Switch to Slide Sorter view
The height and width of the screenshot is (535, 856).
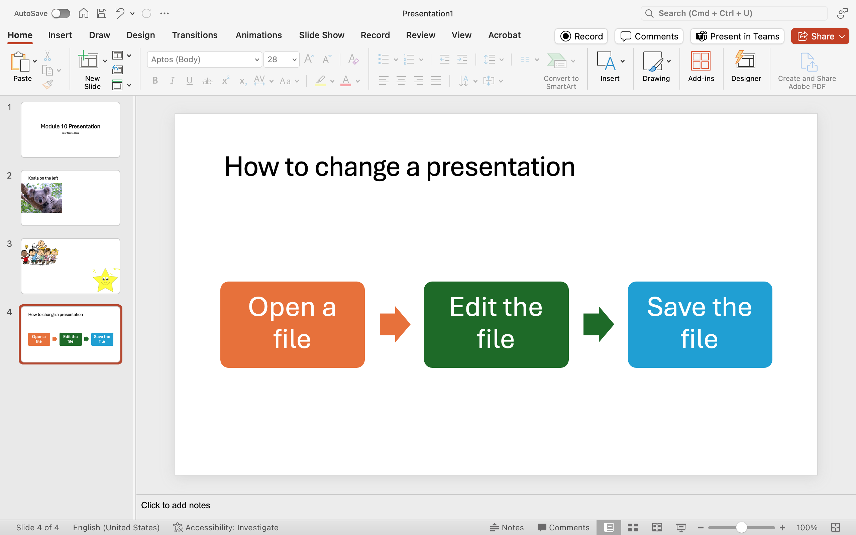[633, 527]
